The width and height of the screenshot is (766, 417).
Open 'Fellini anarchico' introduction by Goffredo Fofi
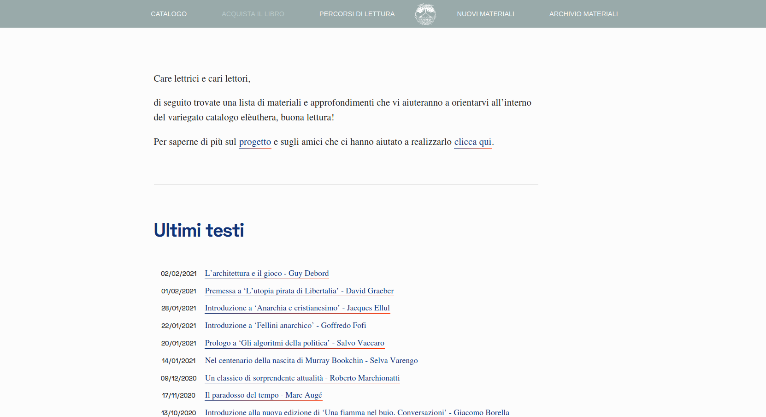point(285,326)
